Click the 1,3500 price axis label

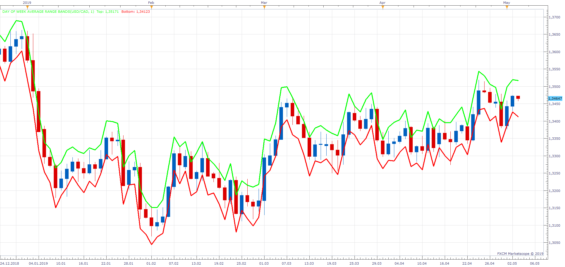554,87
